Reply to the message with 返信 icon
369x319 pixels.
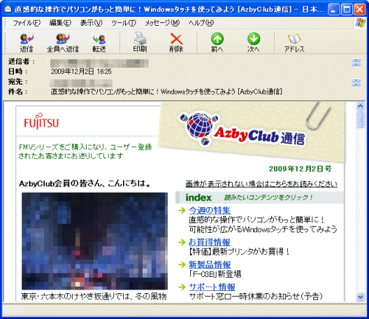[27, 43]
